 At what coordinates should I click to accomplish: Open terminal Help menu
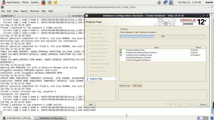[x=50, y=11]
